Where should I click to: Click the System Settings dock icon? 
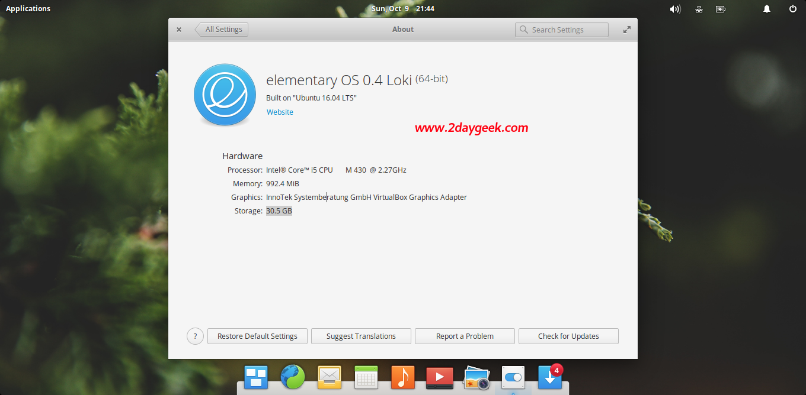click(x=513, y=377)
